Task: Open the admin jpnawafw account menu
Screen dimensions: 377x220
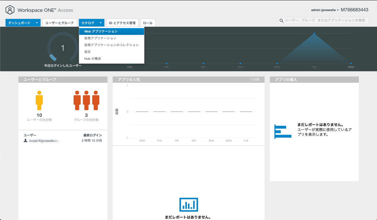Action: coord(325,10)
